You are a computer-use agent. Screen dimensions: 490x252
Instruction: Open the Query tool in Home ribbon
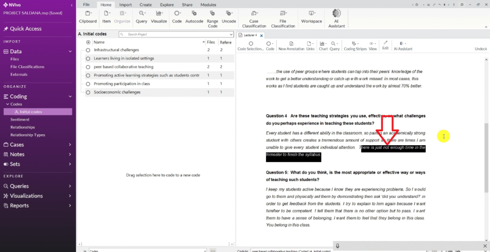click(x=141, y=14)
